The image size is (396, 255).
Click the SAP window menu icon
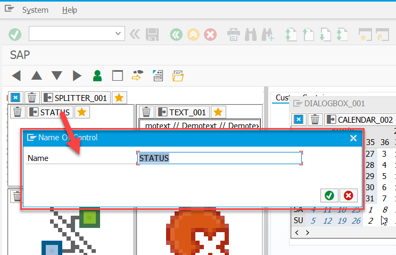coord(10,9)
